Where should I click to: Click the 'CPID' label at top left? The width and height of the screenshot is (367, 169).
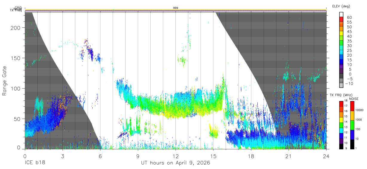(18, 8)
